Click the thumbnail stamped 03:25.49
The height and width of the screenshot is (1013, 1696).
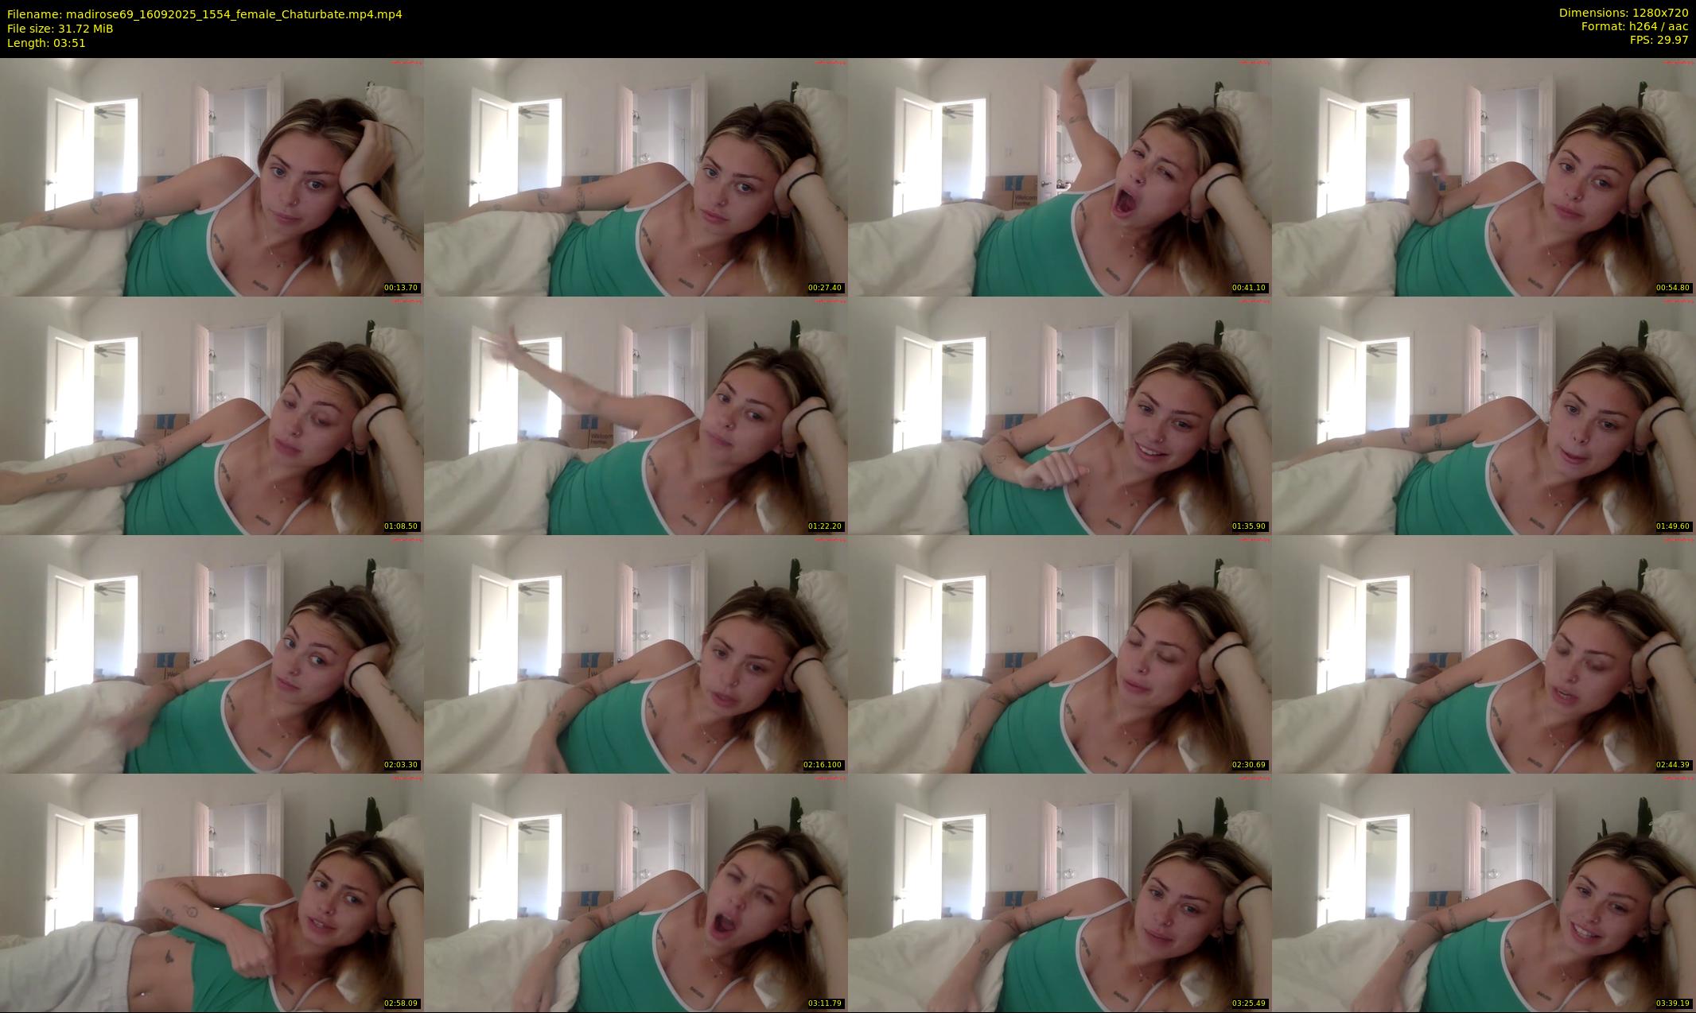(x=1060, y=892)
